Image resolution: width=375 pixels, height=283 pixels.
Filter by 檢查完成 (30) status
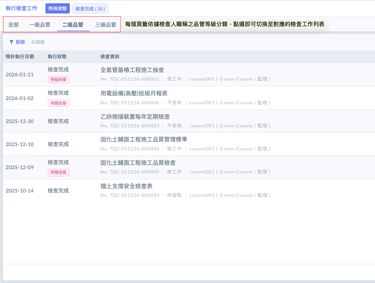(x=90, y=9)
